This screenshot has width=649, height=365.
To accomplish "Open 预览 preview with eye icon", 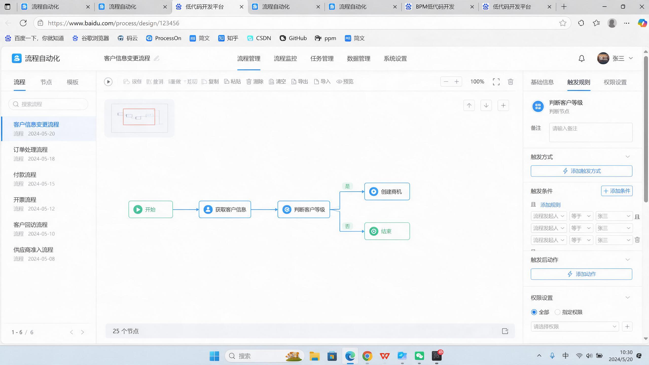I will [x=345, y=82].
